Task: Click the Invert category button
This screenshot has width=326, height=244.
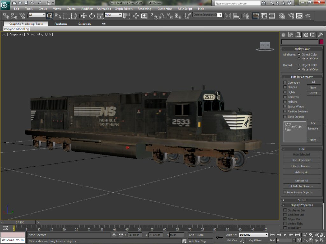Action: click(x=313, y=93)
